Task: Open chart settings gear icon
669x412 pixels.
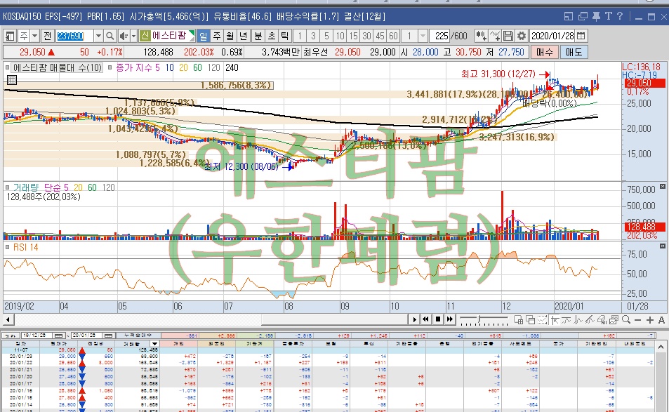Action: [522, 36]
